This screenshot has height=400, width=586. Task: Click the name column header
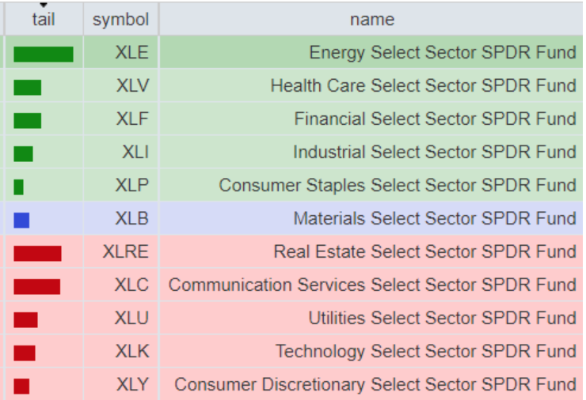[371, 19]
